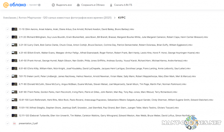
Task: Open 4.31-40 Elliott Erwitt file name
Action: tap(109, 53)
